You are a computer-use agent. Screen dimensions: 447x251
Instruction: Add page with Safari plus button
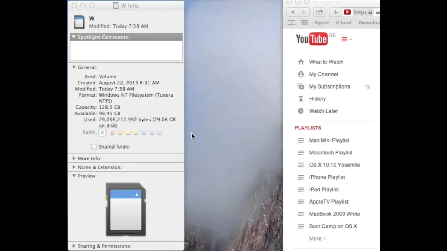point(335,12)
